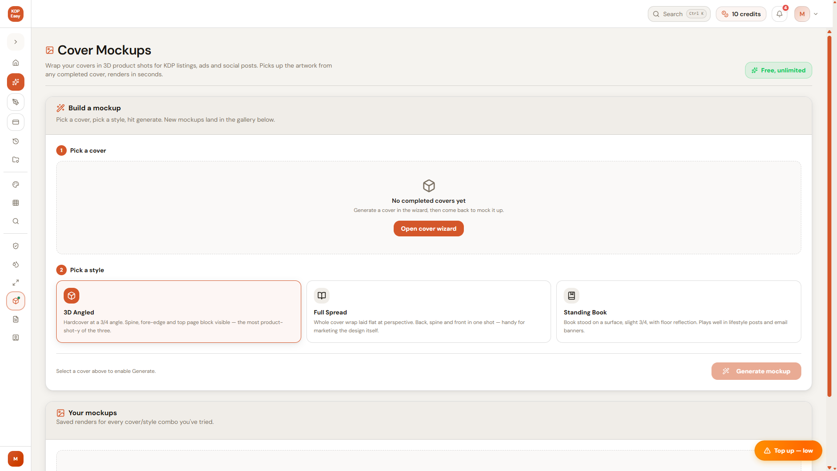Screen dimensions: 837x471
Task: Click the scrollbar up arrow
Action: click(829, 31)
